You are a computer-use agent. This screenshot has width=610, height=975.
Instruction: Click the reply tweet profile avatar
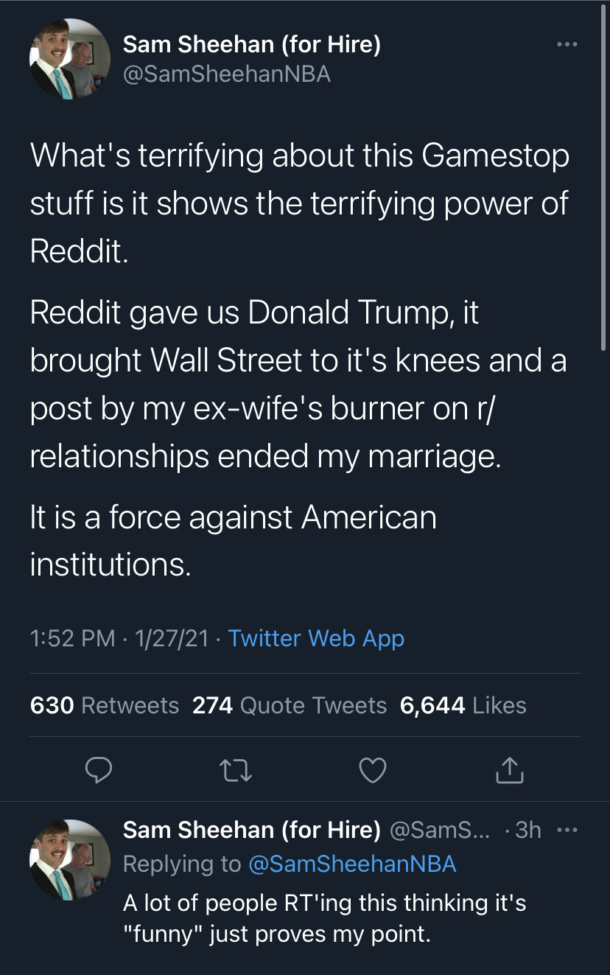coord(70,860)
